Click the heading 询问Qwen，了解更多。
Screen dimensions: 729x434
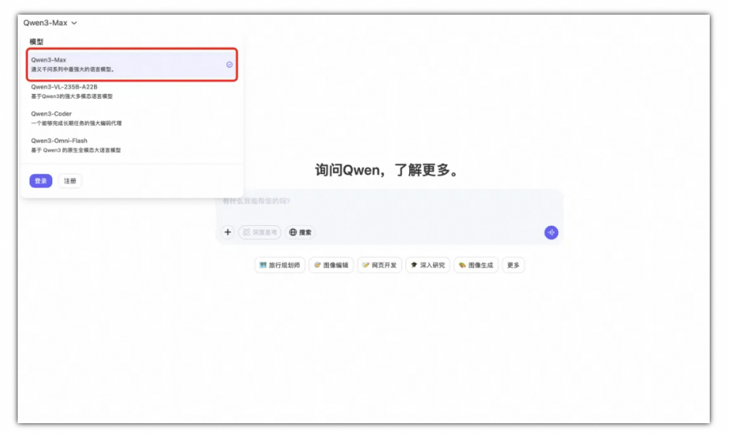pyautogui.click(x=387, y=170)
